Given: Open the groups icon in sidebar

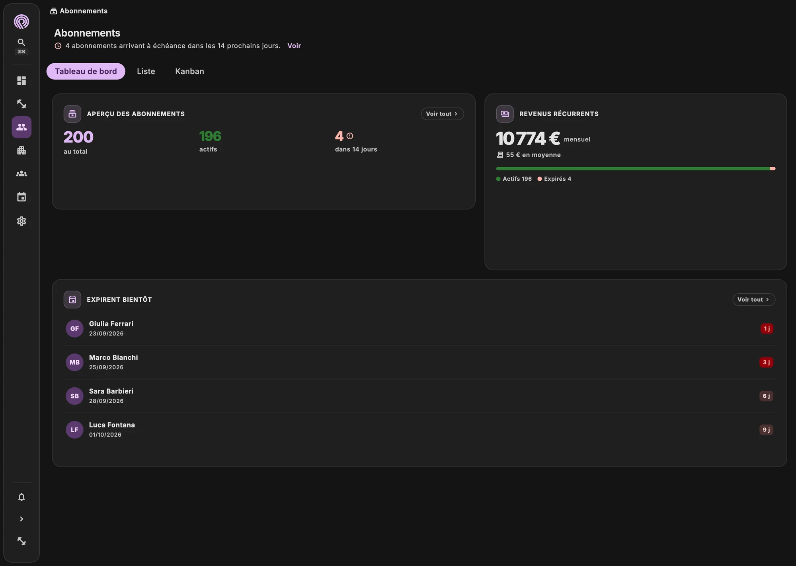Looking at the screenshot, I should pos(21,174).
